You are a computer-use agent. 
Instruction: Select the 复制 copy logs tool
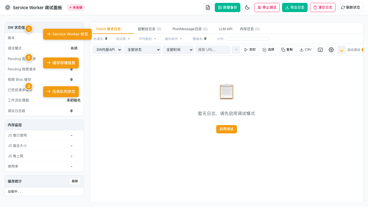tap(287, 49)
